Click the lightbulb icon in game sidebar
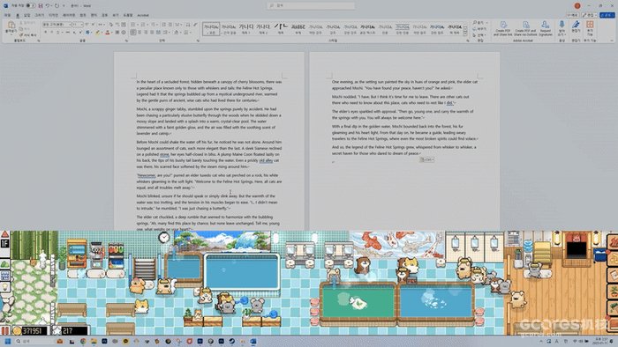Image resolution: width=618 pixels, height=347 pixels. tap(4, 287)
